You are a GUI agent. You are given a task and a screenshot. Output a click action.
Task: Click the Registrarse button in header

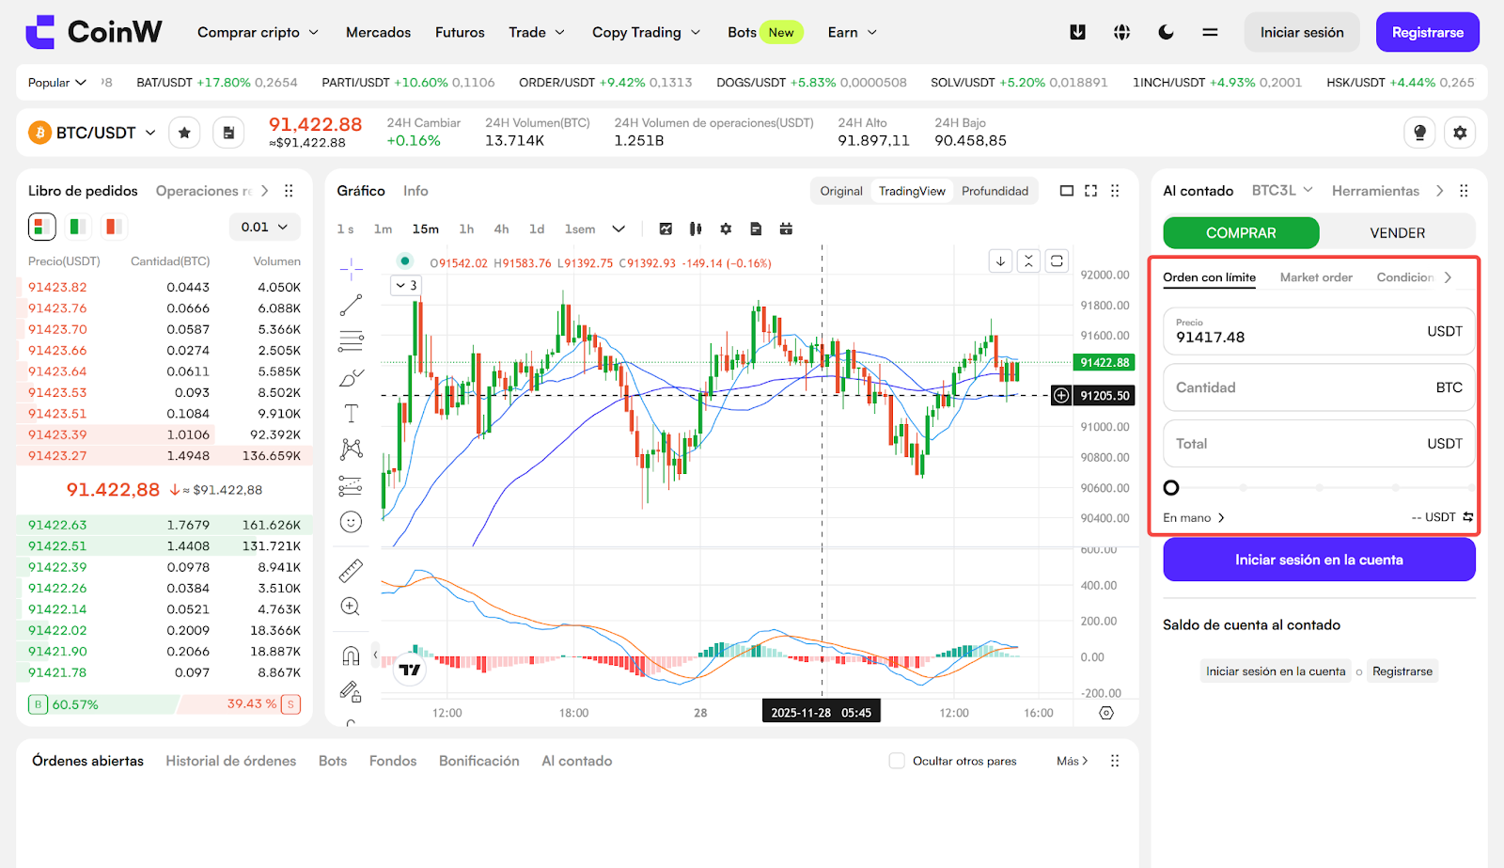pyautogui.click(x=1427, y=32)
